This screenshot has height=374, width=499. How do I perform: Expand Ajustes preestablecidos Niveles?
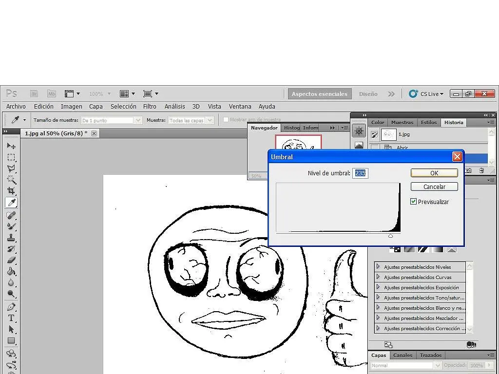coord(378,266)
